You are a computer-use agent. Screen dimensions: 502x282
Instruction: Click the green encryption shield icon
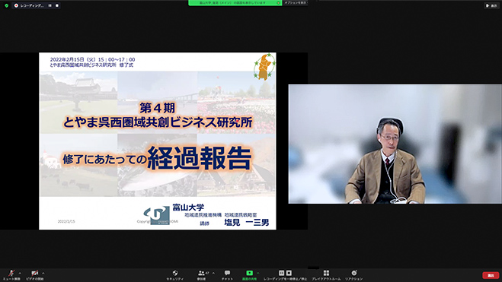point(6,5)
